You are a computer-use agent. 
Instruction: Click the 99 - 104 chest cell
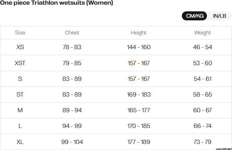click(72, 142)
